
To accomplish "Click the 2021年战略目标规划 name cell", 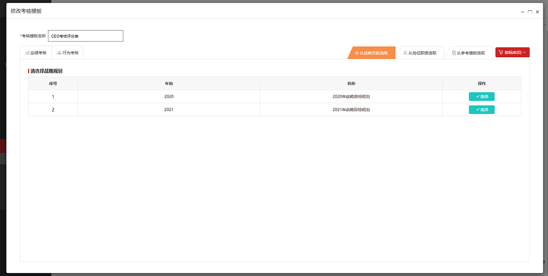I will 351,110.
